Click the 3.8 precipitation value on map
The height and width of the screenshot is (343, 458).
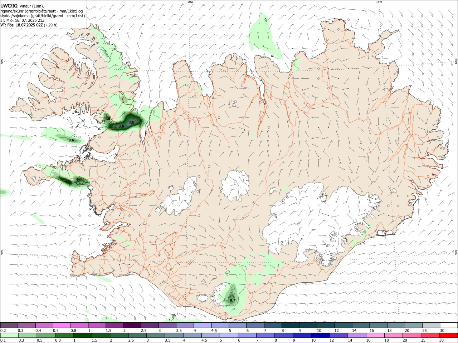131,122
